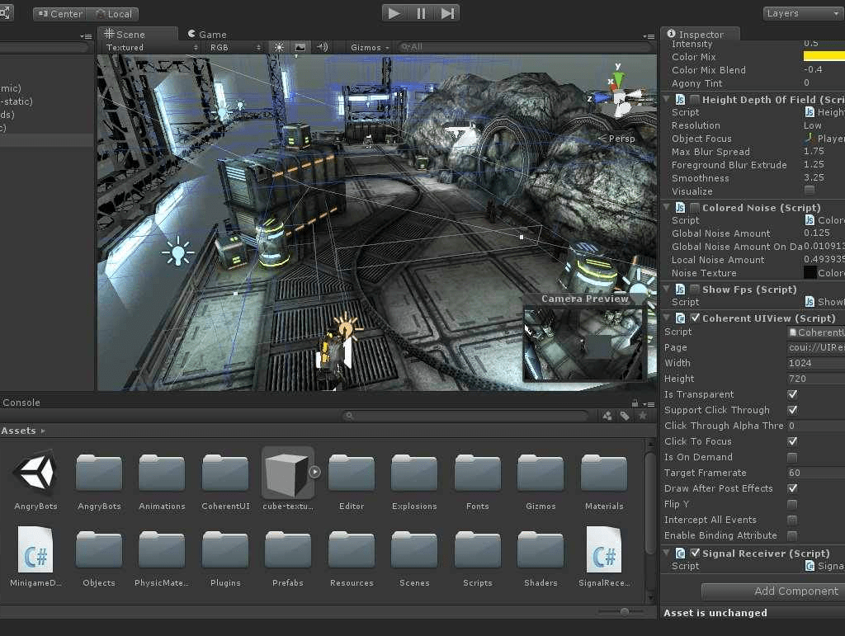
Task: Enable the Flip Y checkbox
Action: 792,504
